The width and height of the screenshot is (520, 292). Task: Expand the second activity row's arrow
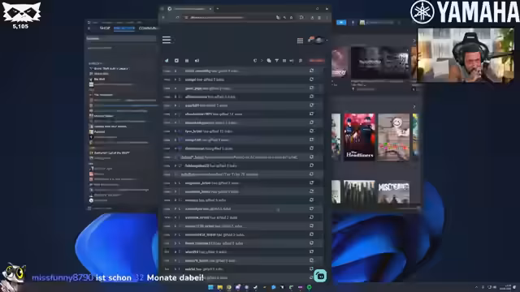coord(175,79)
